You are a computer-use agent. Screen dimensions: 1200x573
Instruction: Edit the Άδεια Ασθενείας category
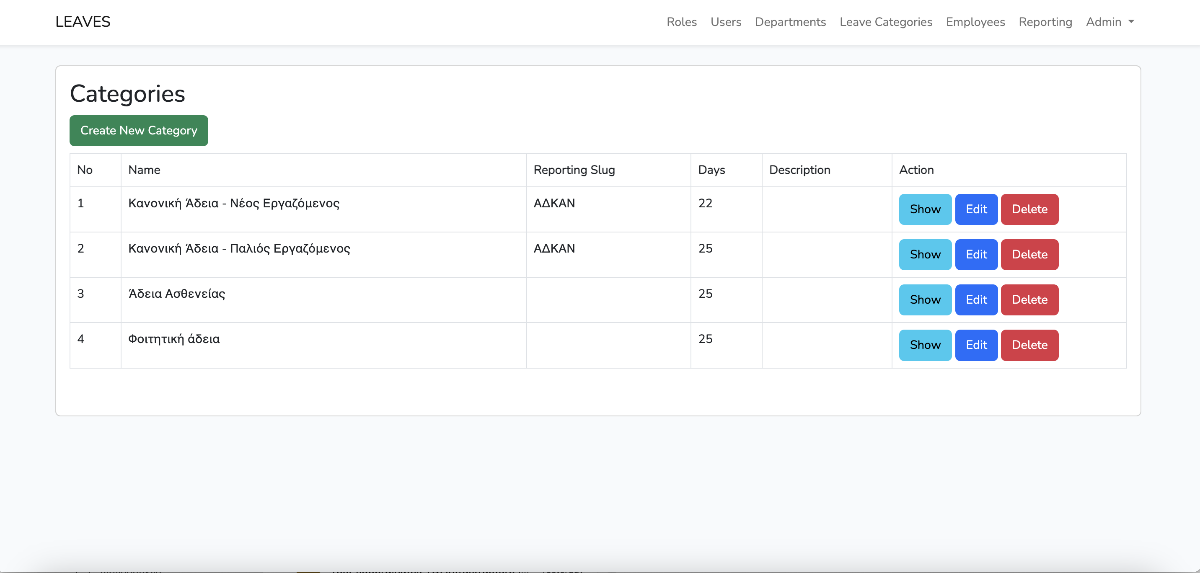[x=976, y=299]
